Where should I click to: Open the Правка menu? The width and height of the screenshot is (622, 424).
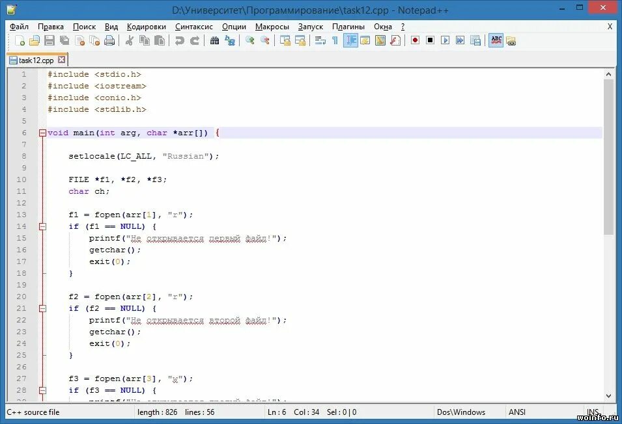click(50, 27)
